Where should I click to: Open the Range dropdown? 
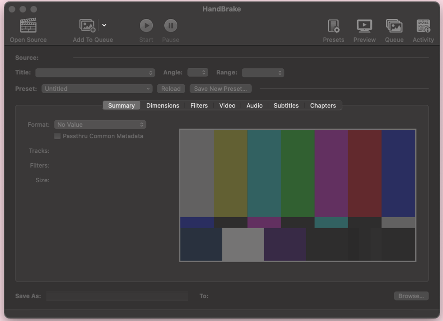point(263,73)
